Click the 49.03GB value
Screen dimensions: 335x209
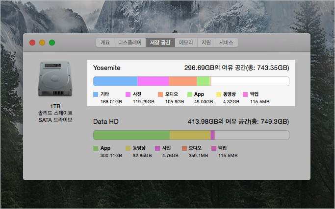pyautogui.click(x=204, y=102)
